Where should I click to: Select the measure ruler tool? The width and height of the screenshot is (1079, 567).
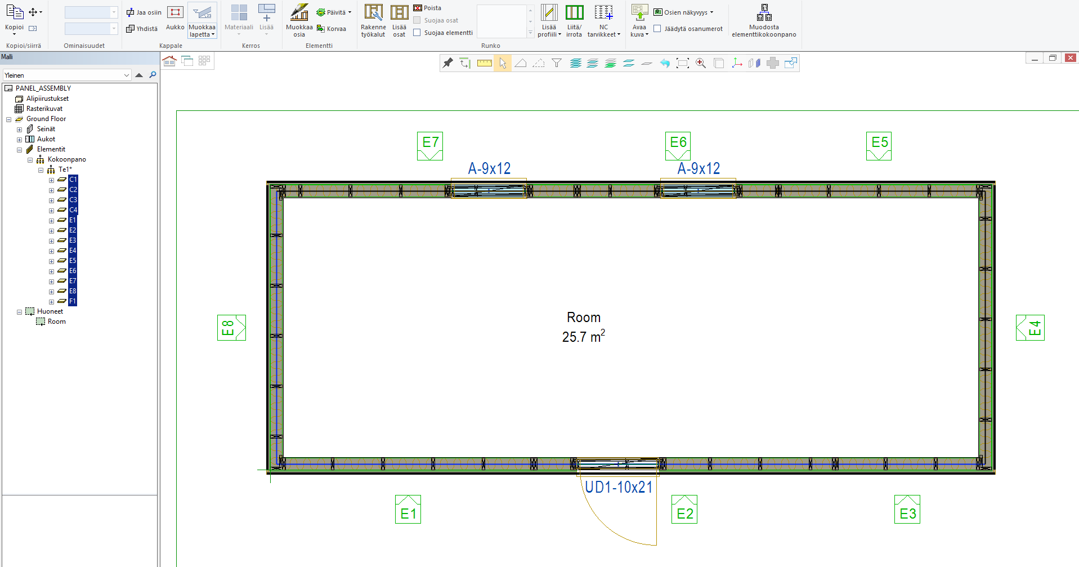(x=485, y=63)
